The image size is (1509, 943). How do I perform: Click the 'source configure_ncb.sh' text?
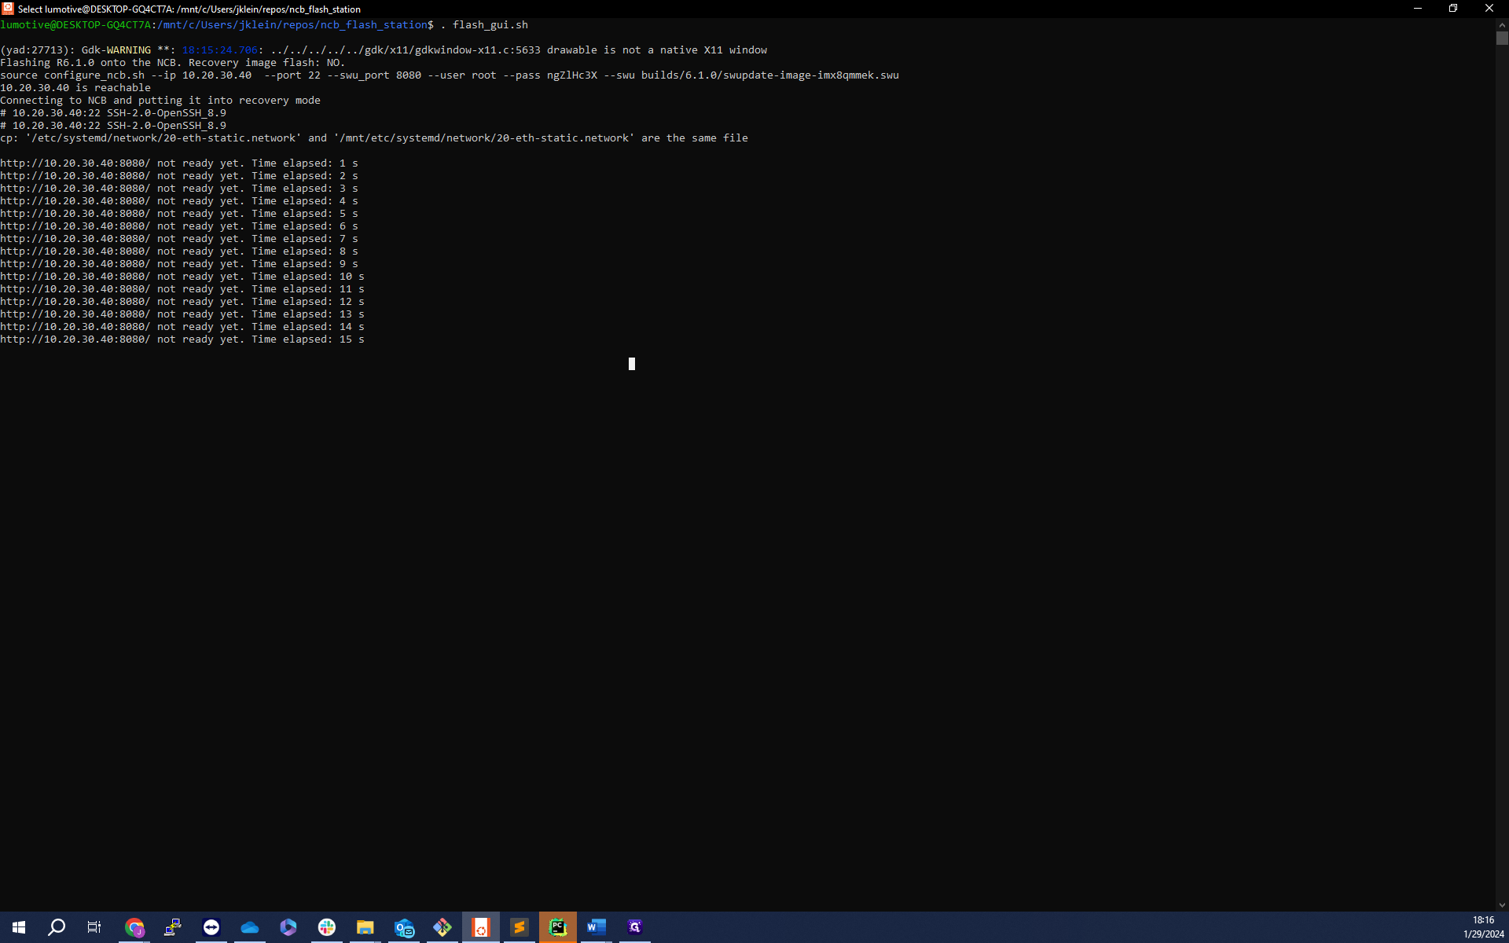[x=72, y=75]
